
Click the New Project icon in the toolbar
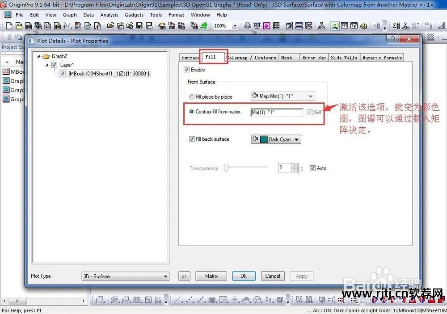(9, 26)
